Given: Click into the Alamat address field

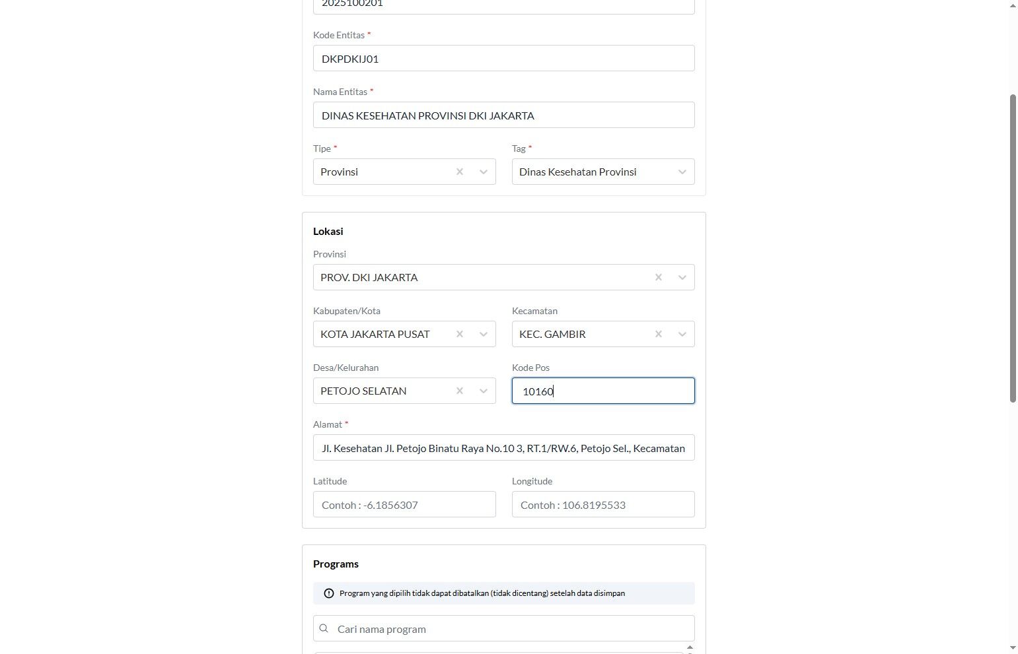Looking at the screenshot, I should 503,447.
